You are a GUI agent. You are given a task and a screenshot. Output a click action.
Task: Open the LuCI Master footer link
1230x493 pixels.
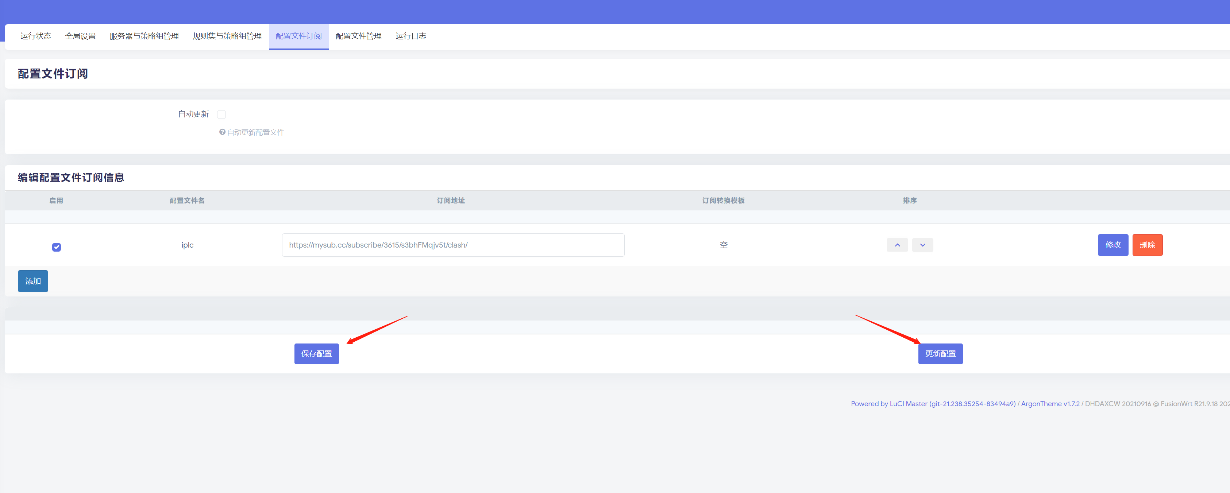(x=933, y=404)
